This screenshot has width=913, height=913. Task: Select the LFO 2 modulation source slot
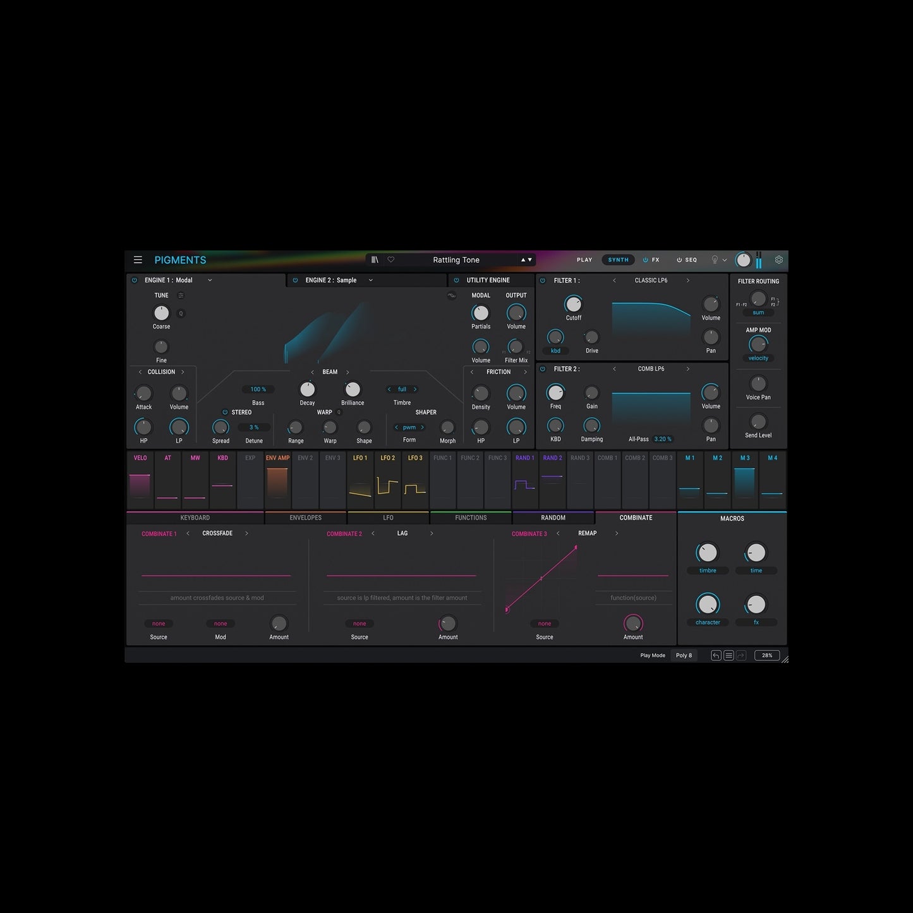[x=387, y=480]
